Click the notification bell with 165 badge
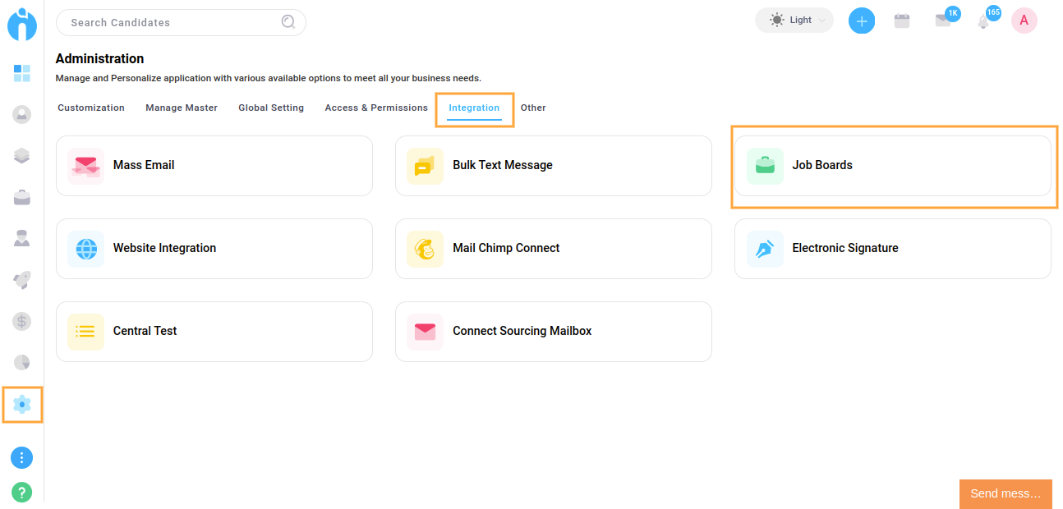Viewport: 1063px width, 509px height. coord(983,21)
